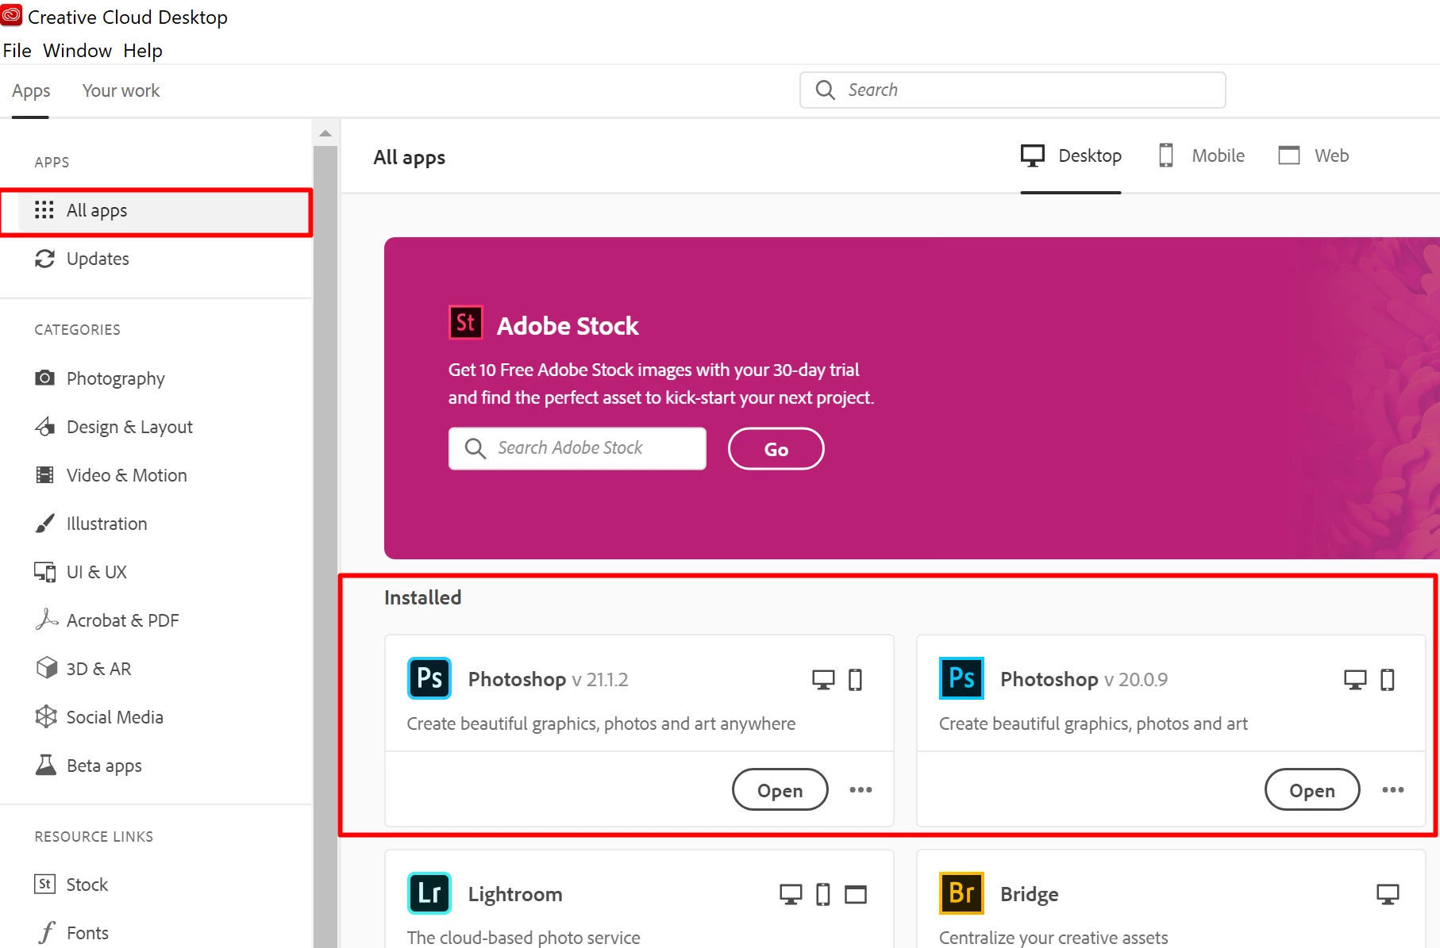Click the UI & UX devices icon
The image size is (1440, 948).
click(x=45, y=572)
